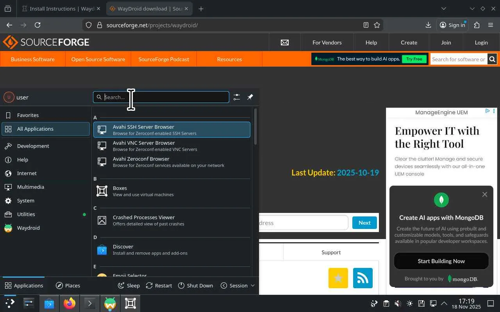Click the padlock site info icon
500x312 pixels.
click(99, 25)
